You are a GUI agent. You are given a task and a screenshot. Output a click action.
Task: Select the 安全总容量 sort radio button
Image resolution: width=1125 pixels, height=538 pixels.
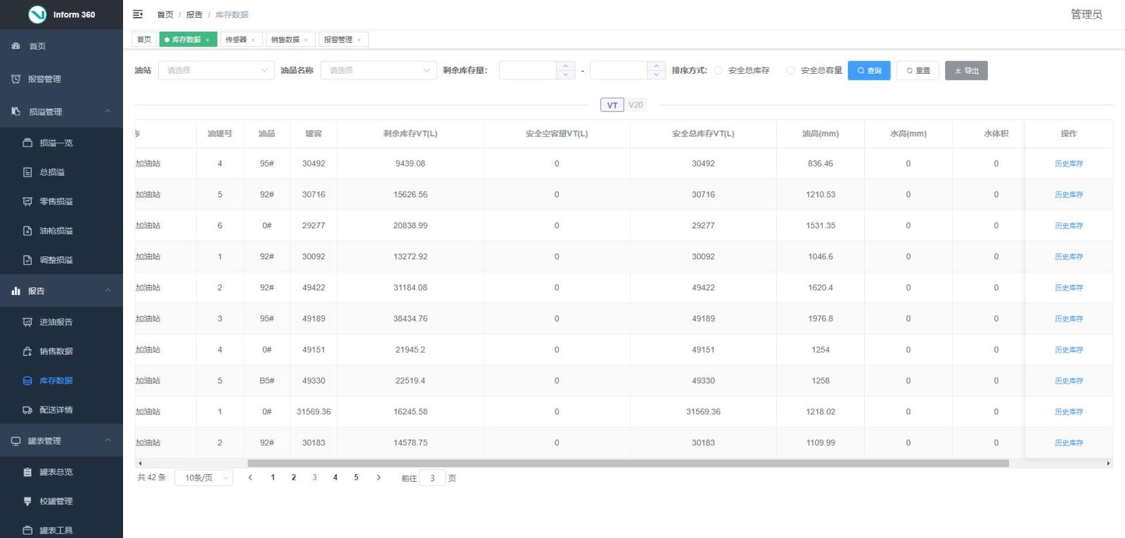[x=791, y=70]
